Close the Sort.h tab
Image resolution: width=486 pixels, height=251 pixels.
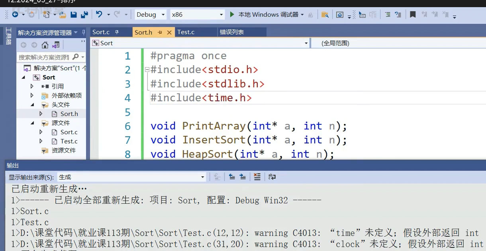169,33
